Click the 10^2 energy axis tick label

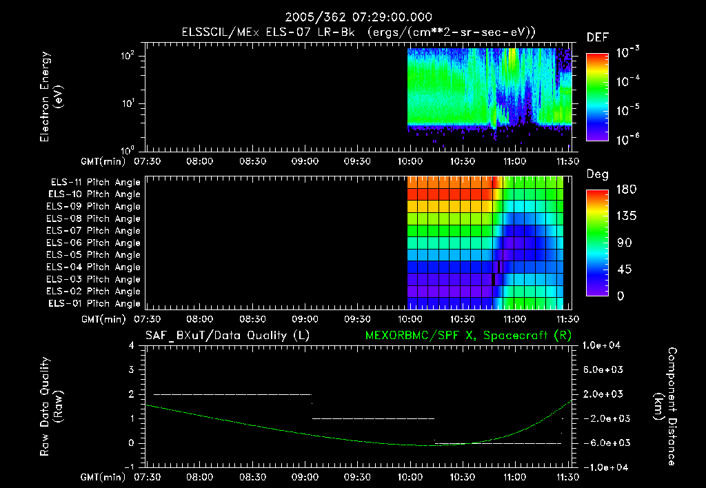(128, 56)
